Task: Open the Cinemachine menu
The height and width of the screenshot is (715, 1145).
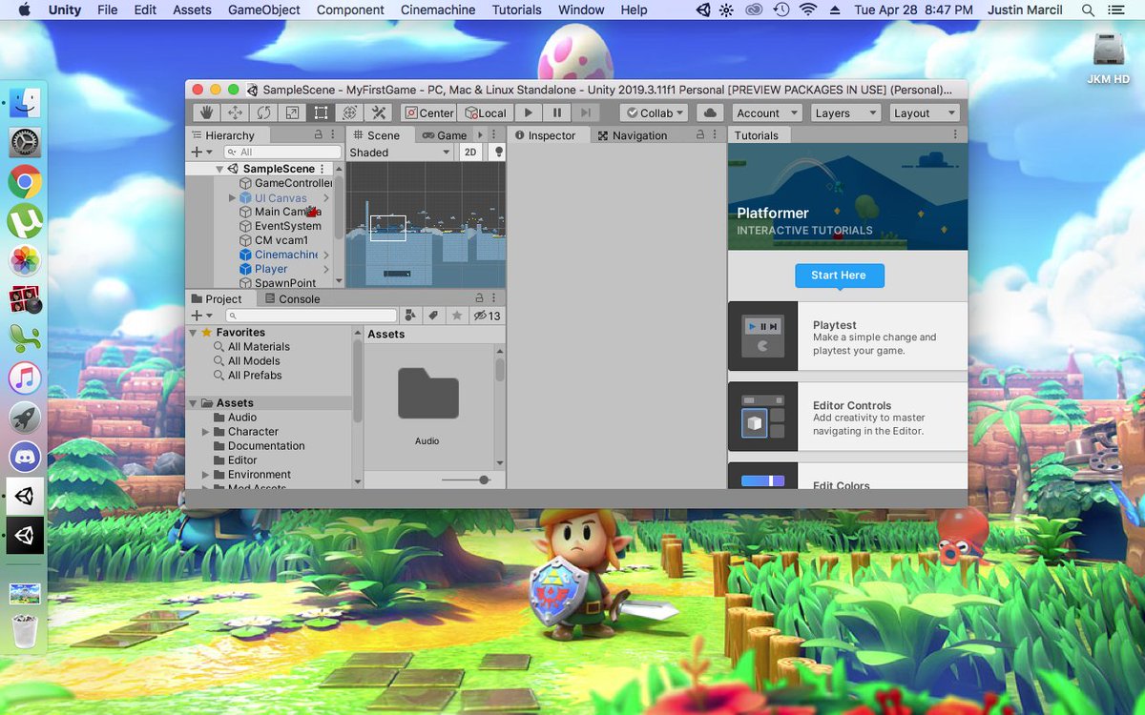Action: coord(438,10)
